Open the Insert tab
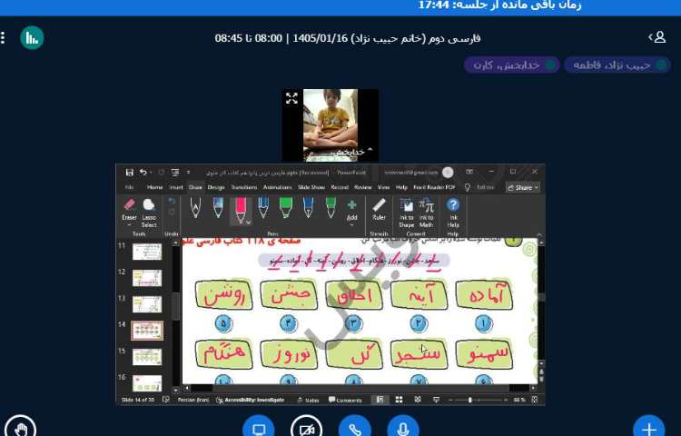The height and width of the screenshot is (436, 681). [176, 187]
